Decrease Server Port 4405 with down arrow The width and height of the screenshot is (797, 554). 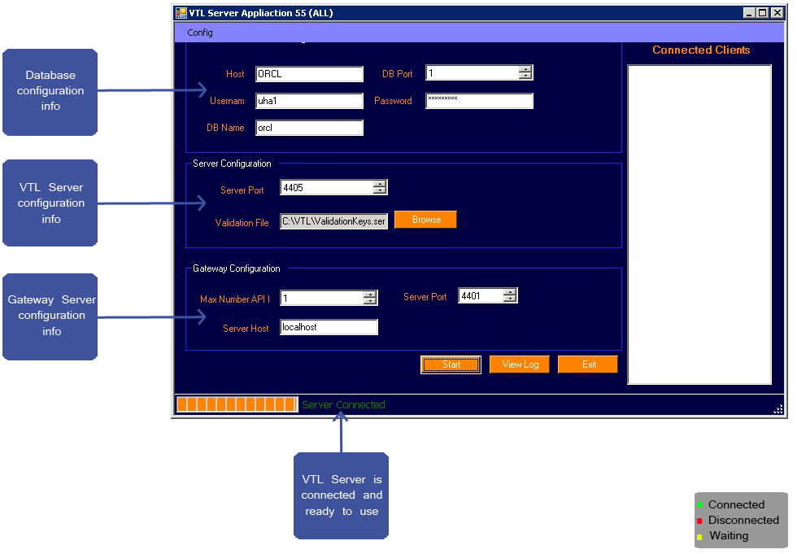click(x=380, y=190)
